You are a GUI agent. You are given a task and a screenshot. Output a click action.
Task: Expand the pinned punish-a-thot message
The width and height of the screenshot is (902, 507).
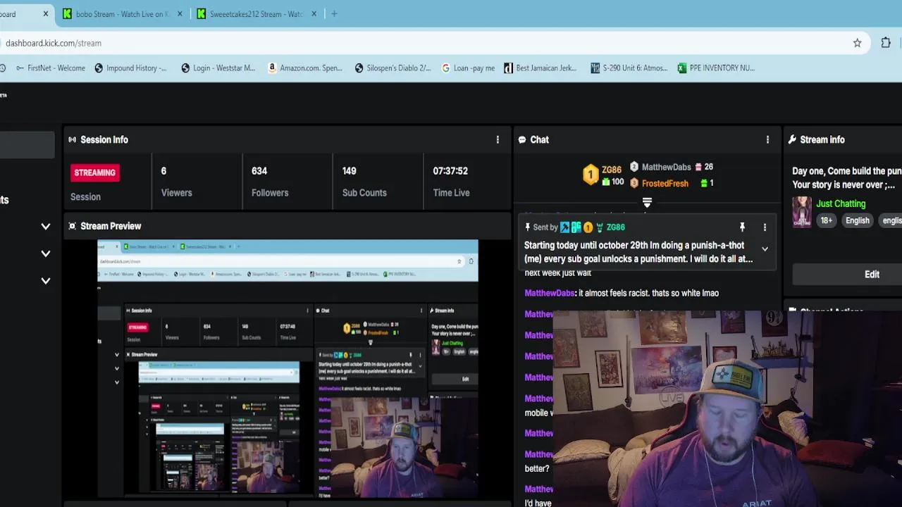(765, 249)
